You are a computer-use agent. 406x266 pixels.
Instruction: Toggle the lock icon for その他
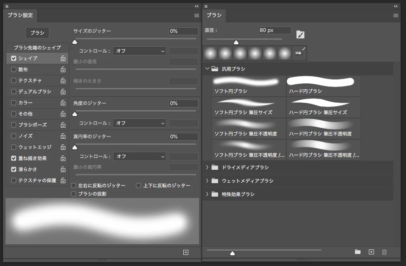pyautogui.click(x=63, y=114)
